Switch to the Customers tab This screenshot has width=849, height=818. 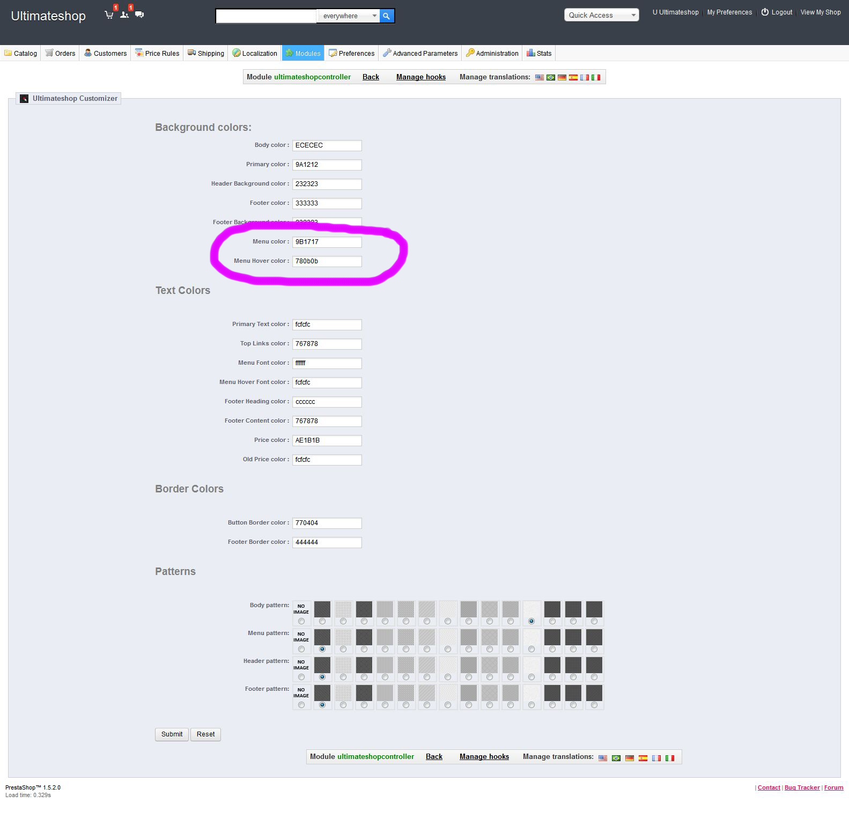(x=106, y=53)
